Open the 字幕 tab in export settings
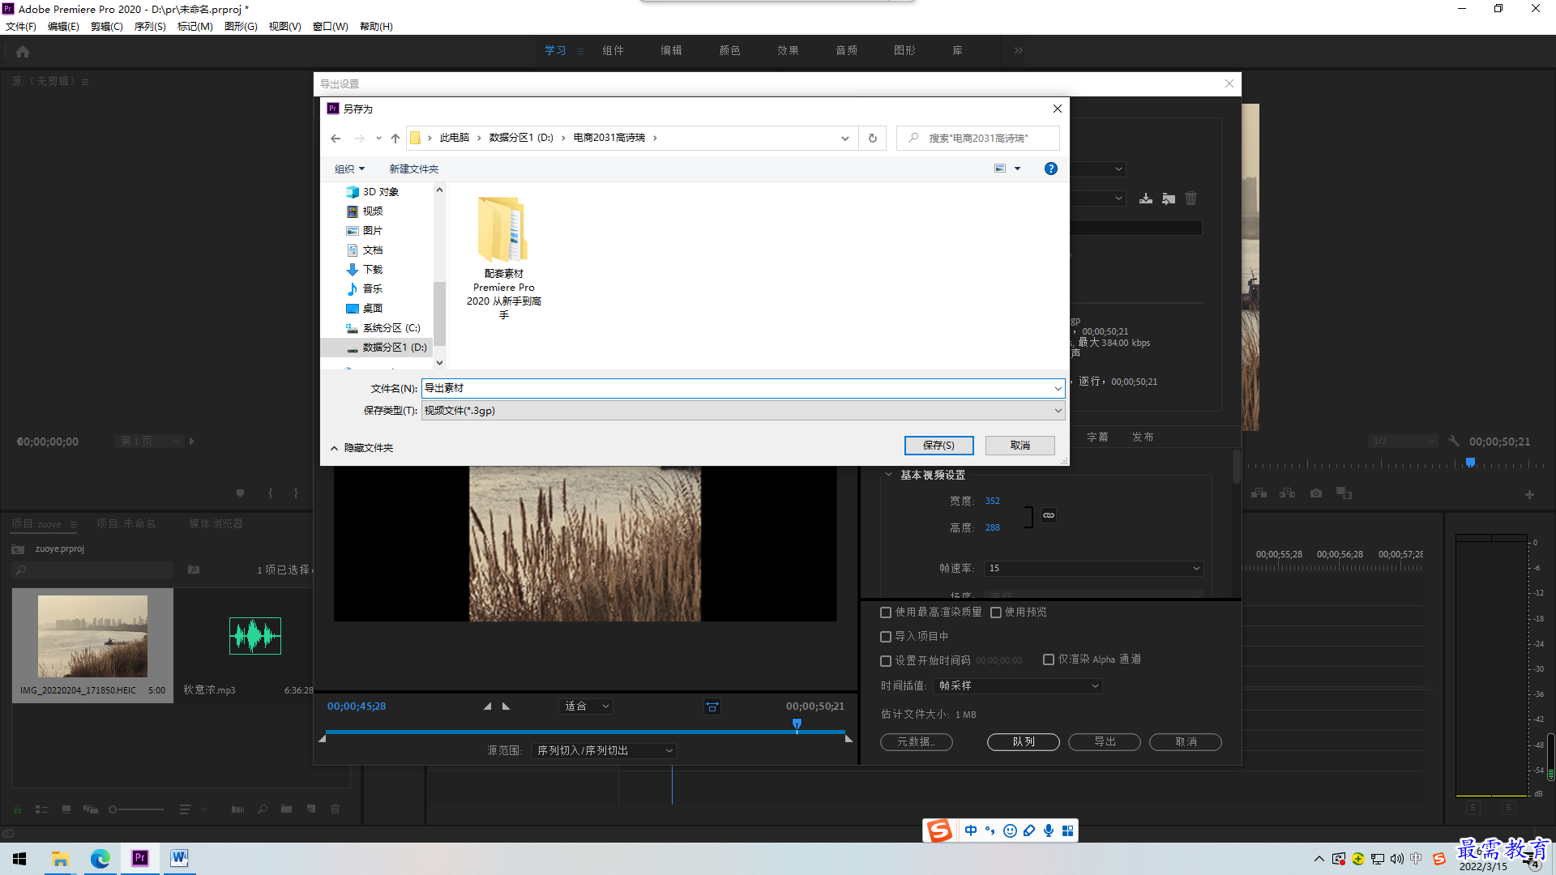This screenshot has height=875, width=1556. click(x=1097, y=437)
